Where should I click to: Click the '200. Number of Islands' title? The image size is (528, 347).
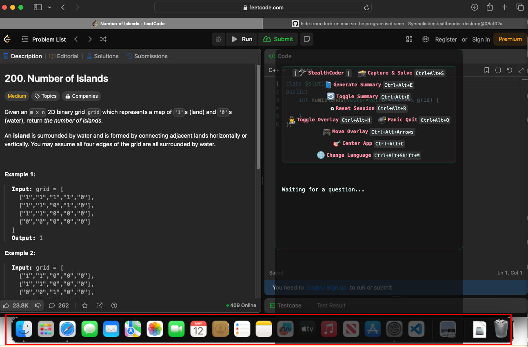56,79
